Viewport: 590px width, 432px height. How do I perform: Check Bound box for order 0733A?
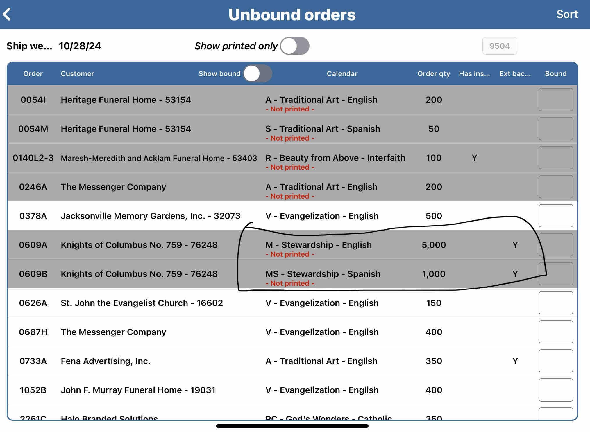point(555,361)
